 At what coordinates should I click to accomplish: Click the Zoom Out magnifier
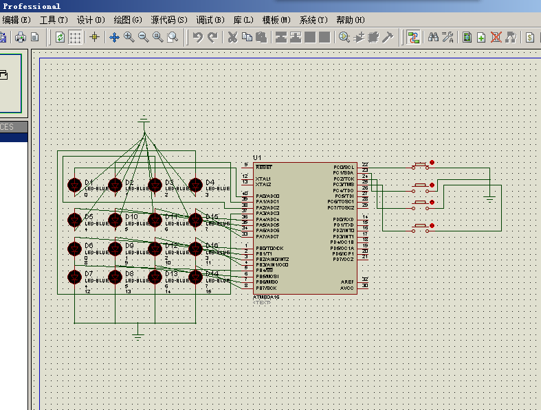point(143,37)
